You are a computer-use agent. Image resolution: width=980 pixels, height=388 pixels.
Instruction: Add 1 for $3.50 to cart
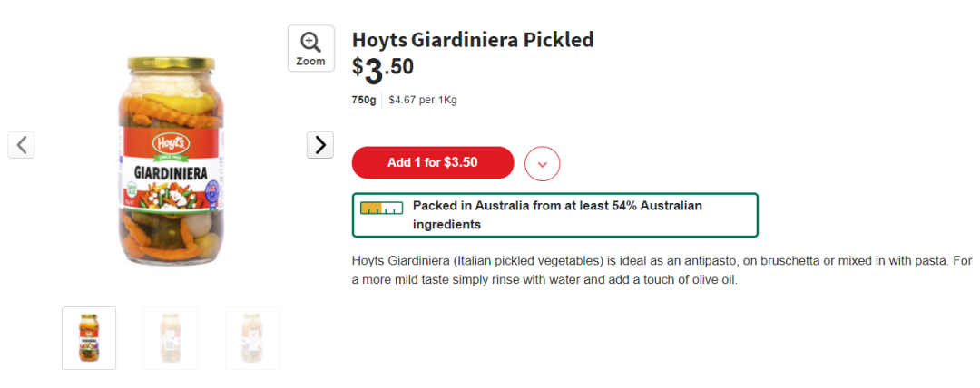coord(433,162)
